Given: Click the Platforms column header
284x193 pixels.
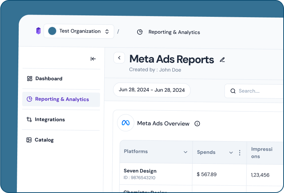Looking at the screenshot, I should point(156,152).
